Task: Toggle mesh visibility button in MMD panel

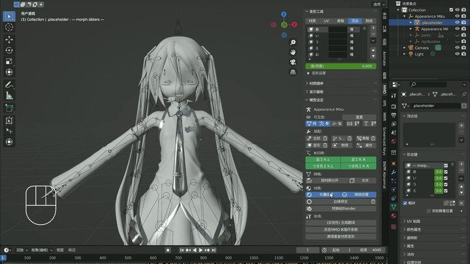Action: point(311,124)
